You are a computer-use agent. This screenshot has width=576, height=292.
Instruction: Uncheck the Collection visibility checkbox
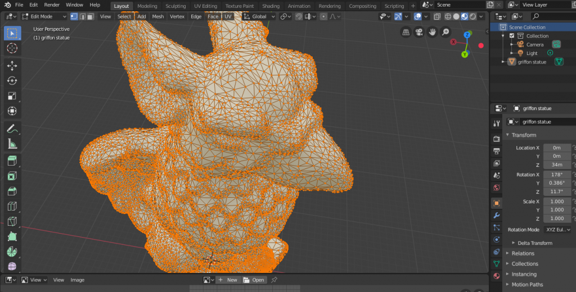tap(511, 36)
